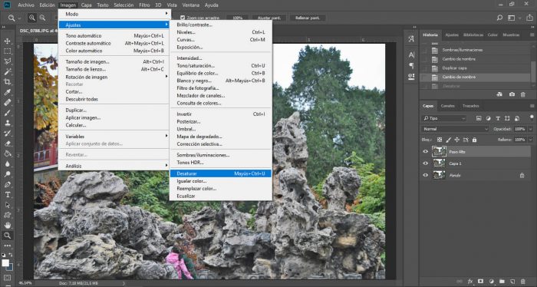Open the Relleno value dropdown arrow
This screenshot has height=287, width=537.
pyautogui.click(x=531, y=140)
